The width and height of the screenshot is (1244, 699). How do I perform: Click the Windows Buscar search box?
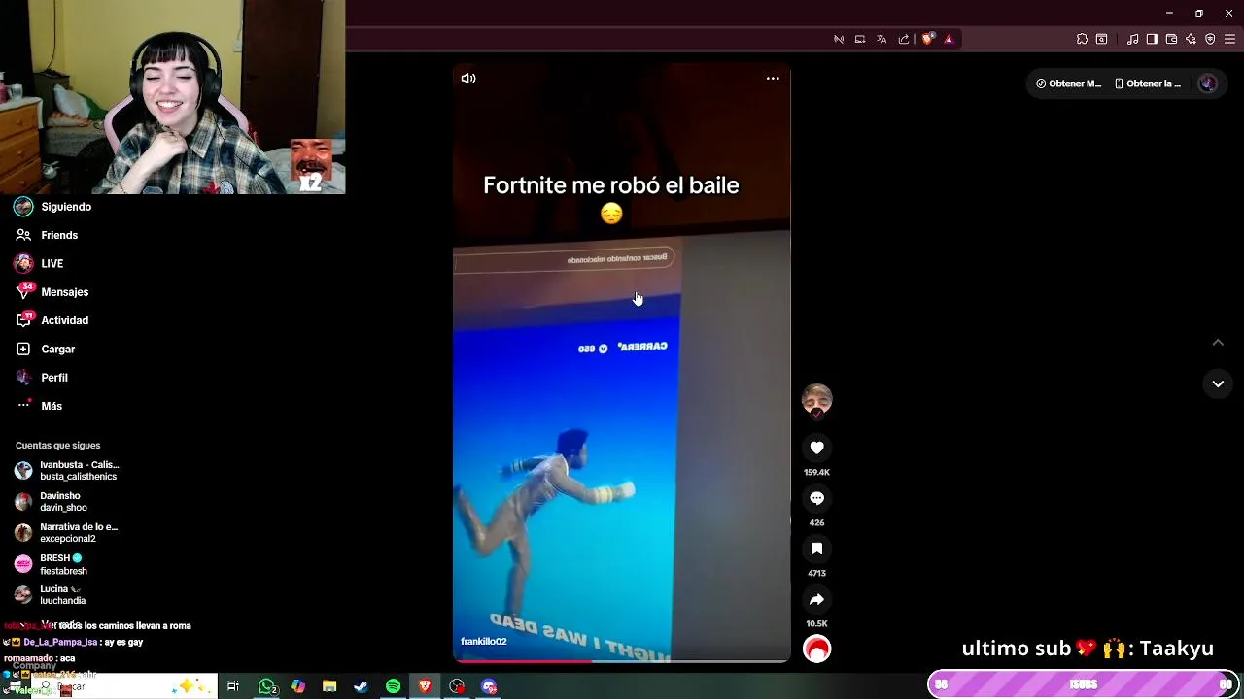(x=124, y=686)
